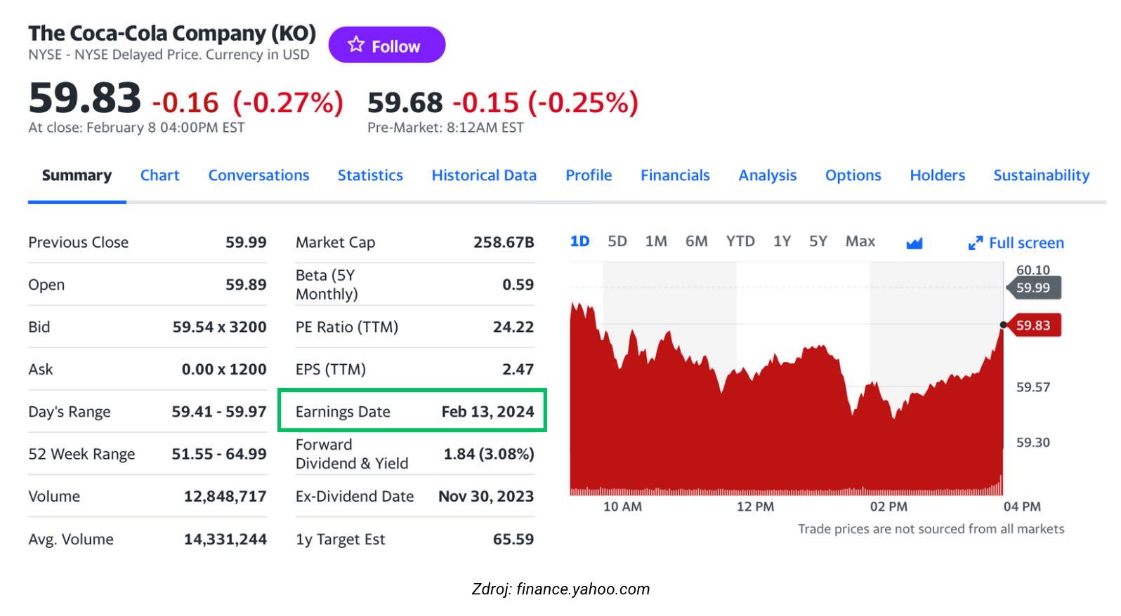The width and height of the screenshot is (1121, 616).
Task: Show the Max chart range
Action: tap(860, 242)
